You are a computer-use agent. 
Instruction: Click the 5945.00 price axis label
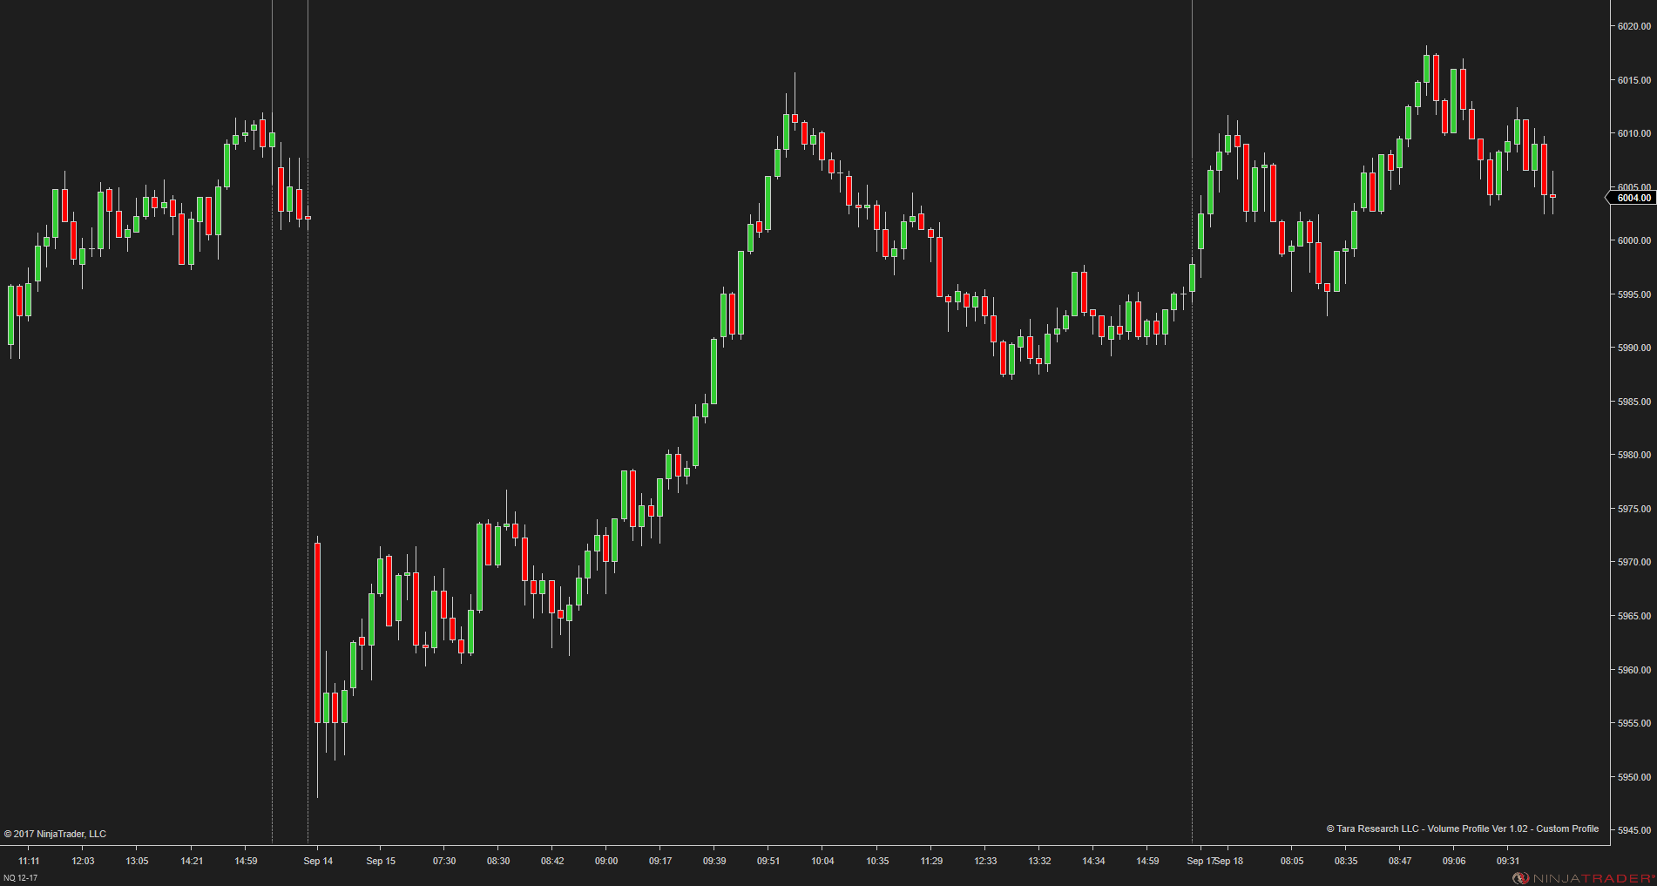pos(1634,830)
